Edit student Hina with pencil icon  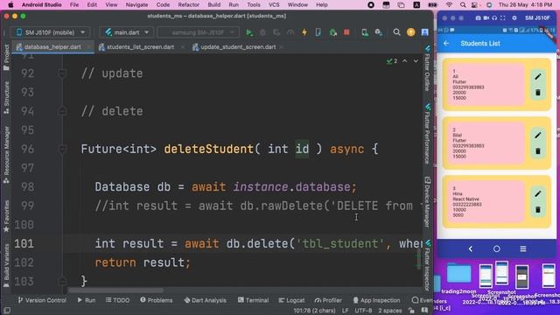coord(538,194)
